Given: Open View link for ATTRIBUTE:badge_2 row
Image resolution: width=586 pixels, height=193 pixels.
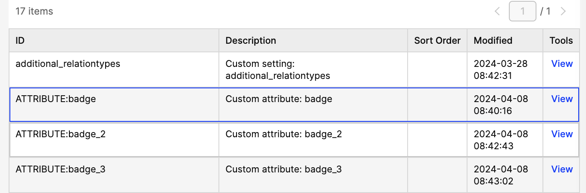Looking at the screenshot, I should point(562,134).
